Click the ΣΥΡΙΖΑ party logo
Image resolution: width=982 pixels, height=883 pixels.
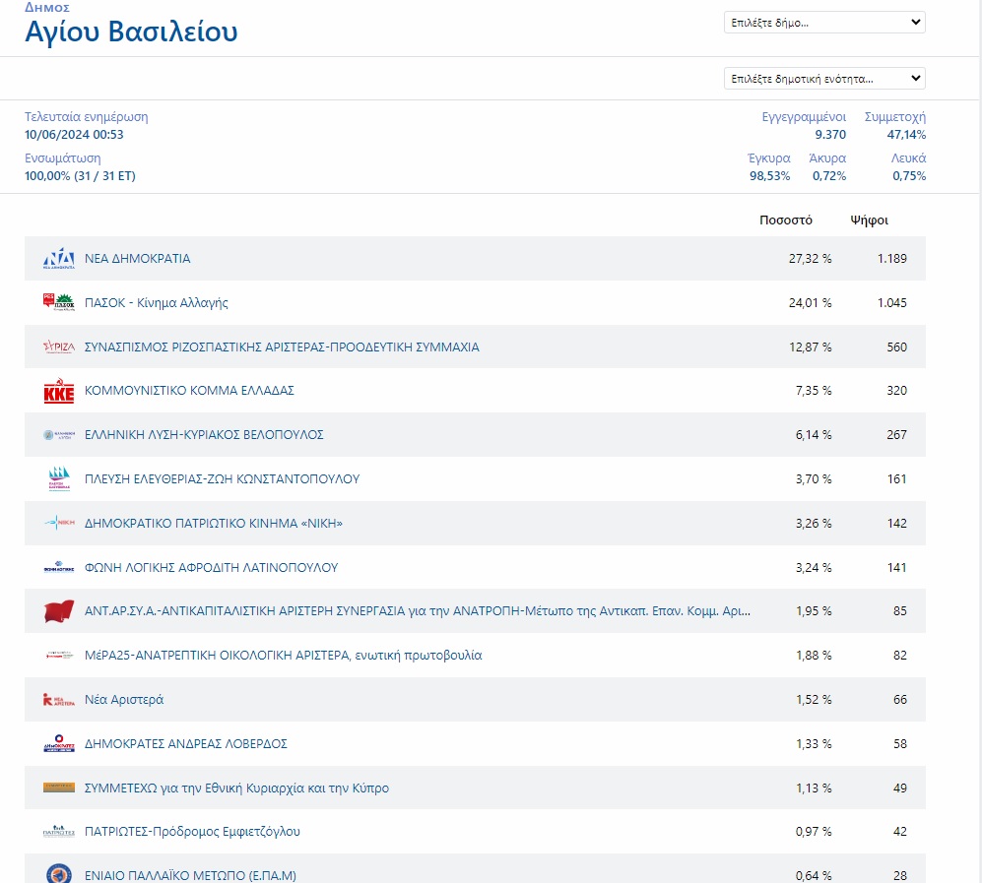coord(59,347)
